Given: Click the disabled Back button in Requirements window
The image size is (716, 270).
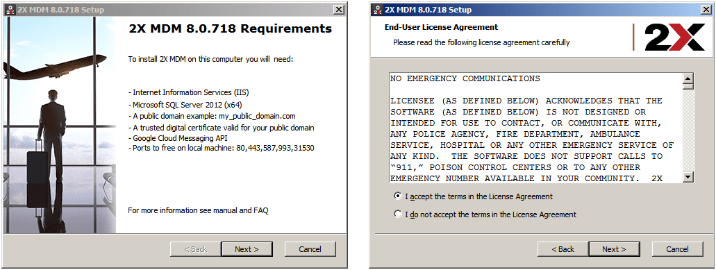Looking at the screenshot, I should coord(195,249).
